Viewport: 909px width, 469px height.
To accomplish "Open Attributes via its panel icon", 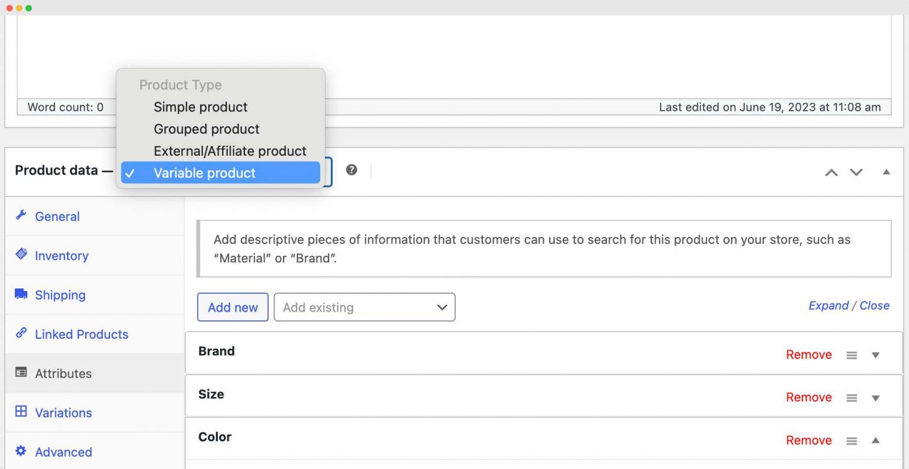I will 21,372.
